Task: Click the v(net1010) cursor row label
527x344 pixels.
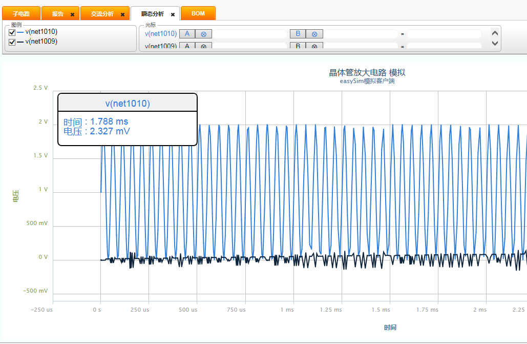Action: point(161,34)
